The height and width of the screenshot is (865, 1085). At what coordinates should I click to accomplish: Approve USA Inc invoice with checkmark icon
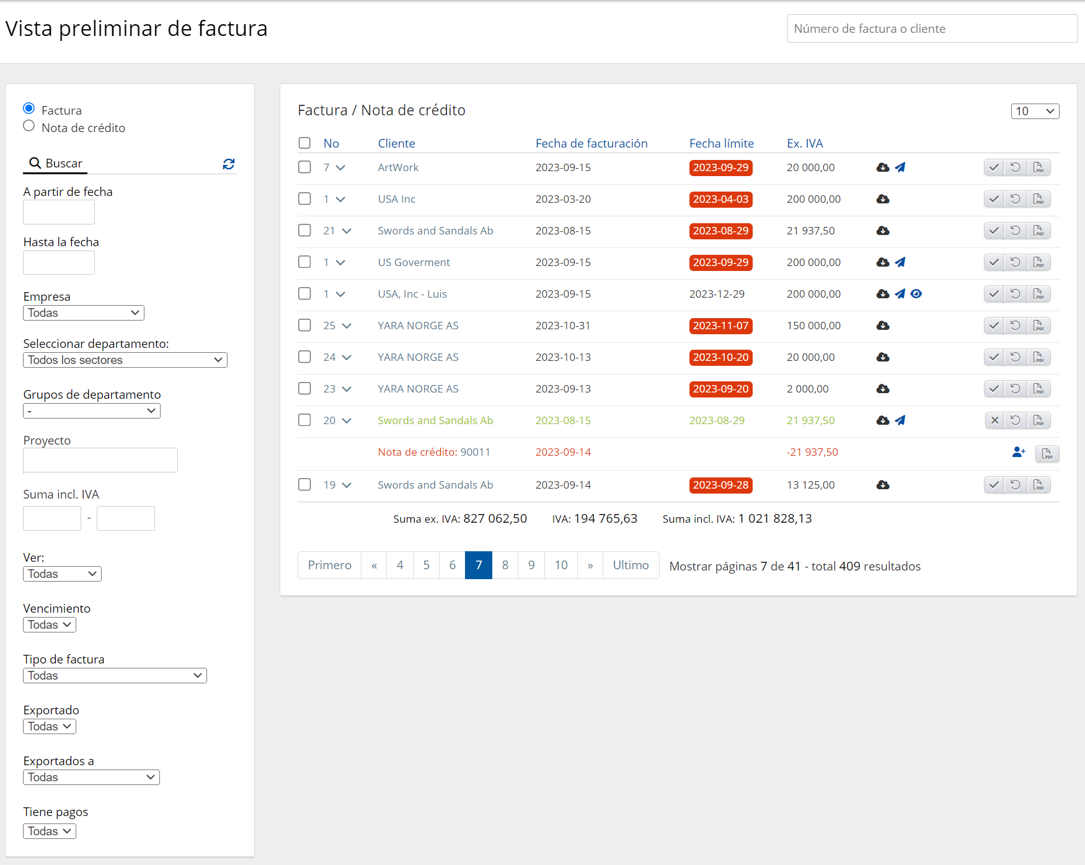994,199
